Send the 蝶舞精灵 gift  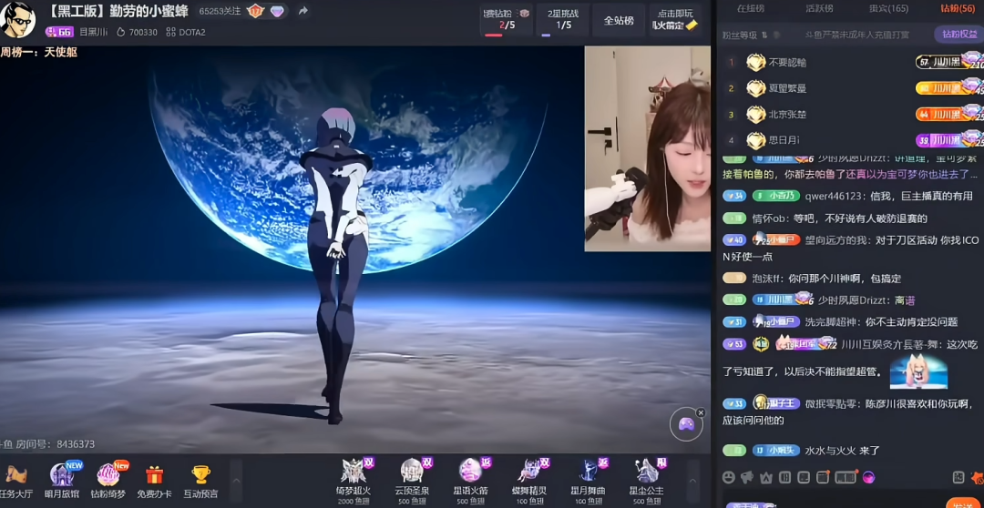click(x=529, y=482)
